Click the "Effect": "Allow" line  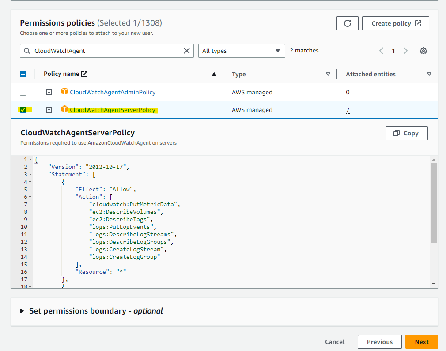click(106, 190)
